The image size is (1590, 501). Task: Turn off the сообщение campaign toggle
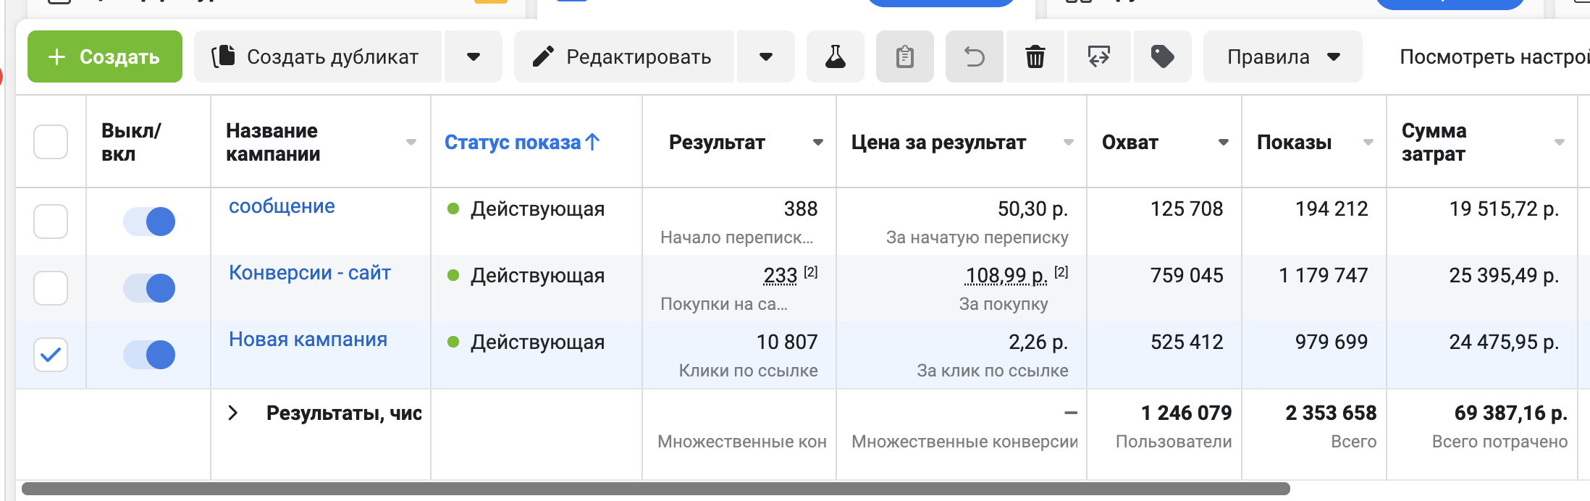click(149, 222)
